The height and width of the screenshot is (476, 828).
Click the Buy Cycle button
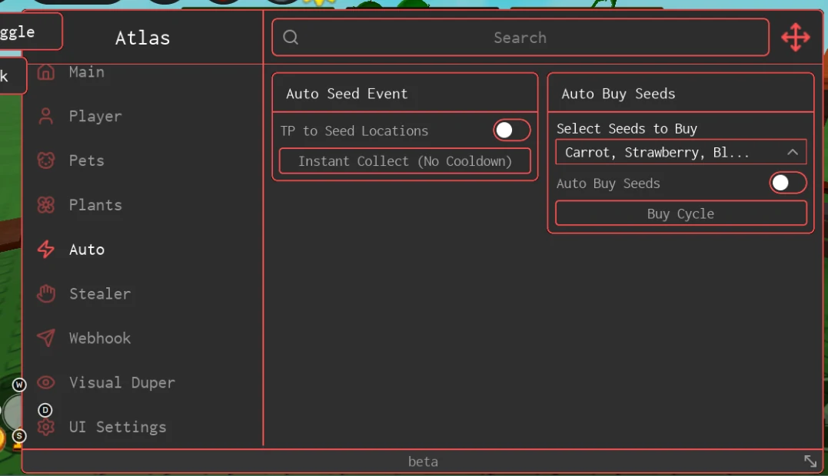[680, 213]
